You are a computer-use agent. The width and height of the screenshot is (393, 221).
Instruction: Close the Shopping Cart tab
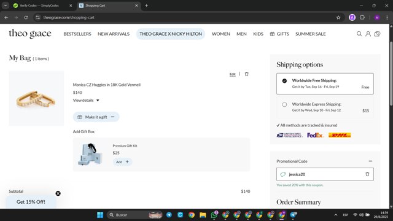click(x=136, y=6)
